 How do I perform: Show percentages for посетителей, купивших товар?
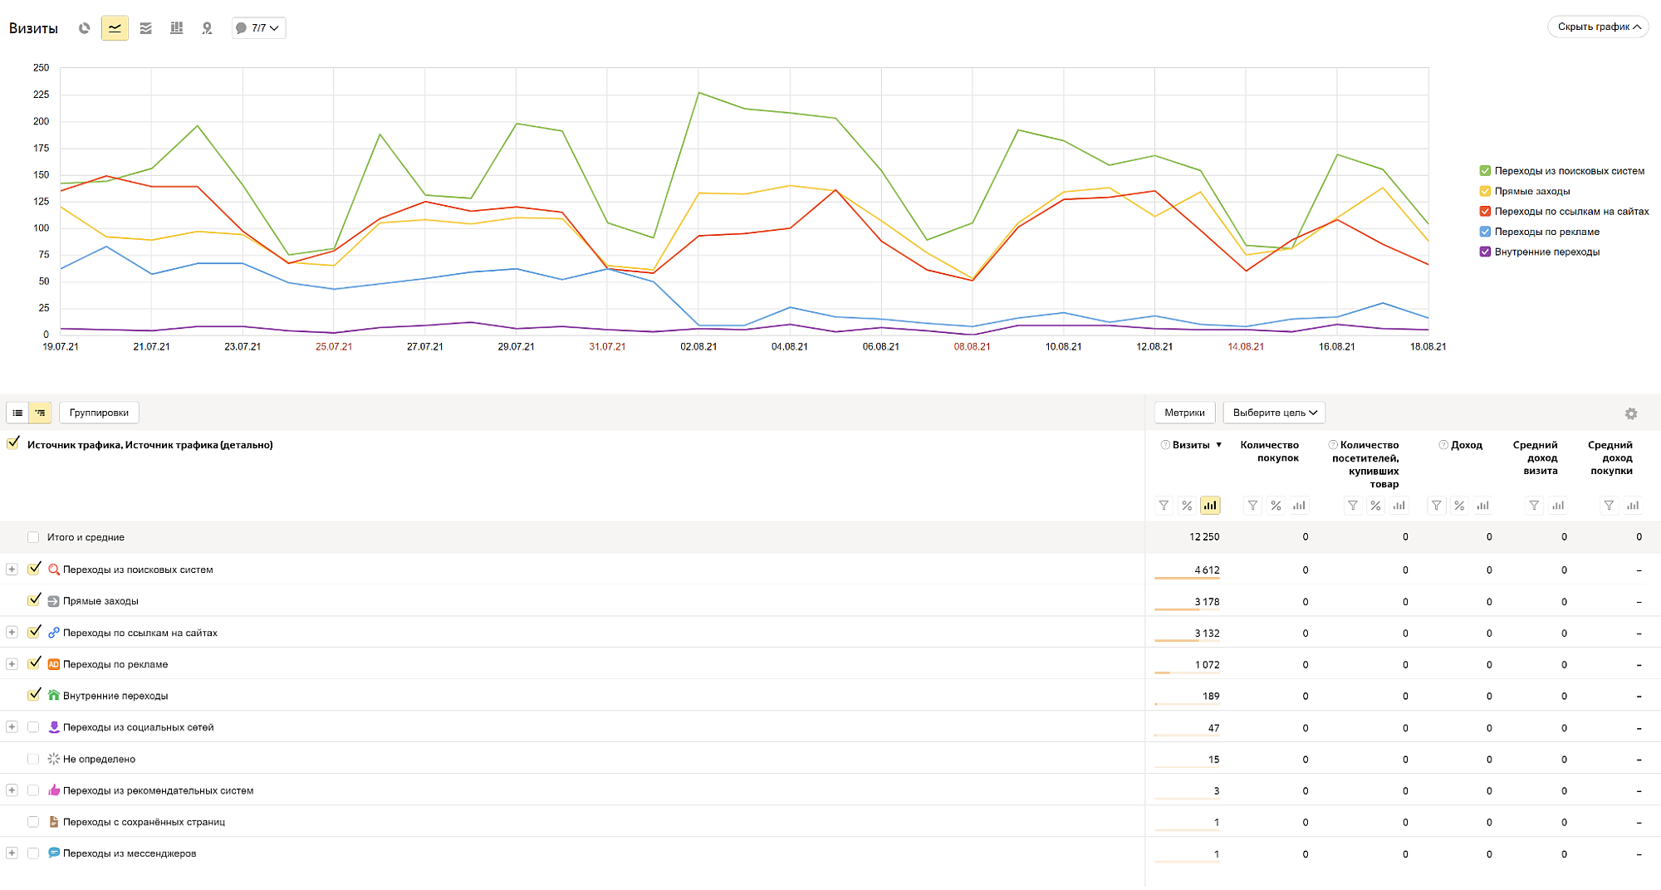[1376, 506]
